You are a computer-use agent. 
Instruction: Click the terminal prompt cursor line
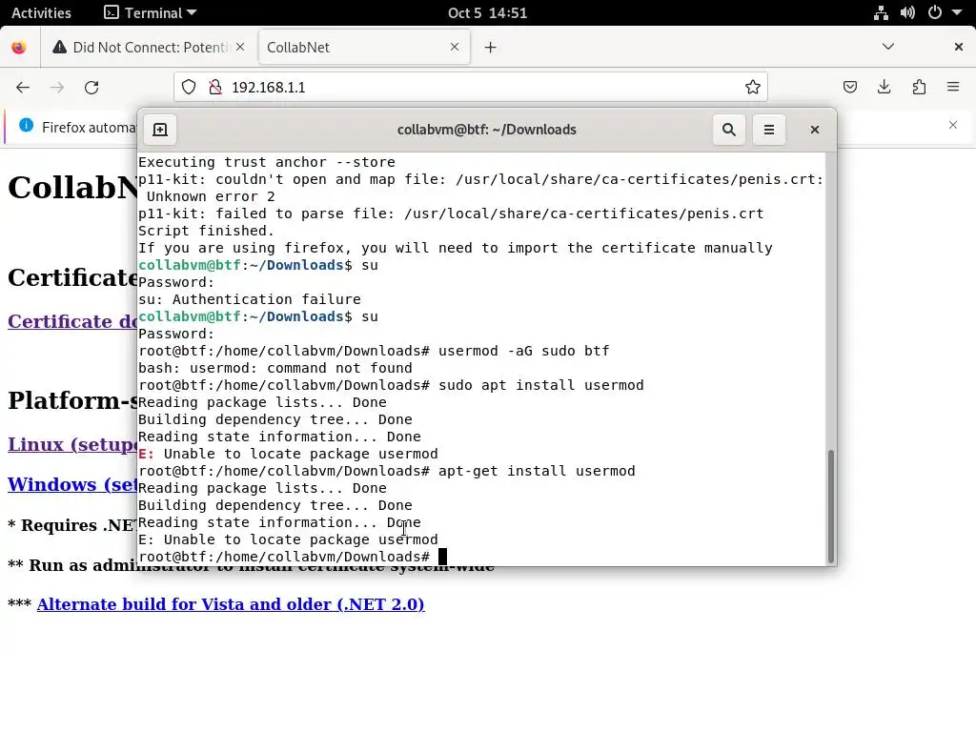tap(293, 557)
